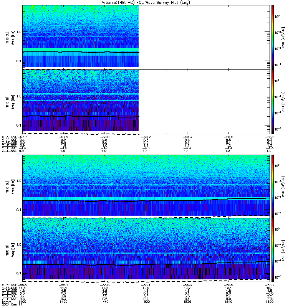Viewport: 288px width, 307px height.
Task: Click the 'THC B∥ freq [Hz]' axis label
Action: 10,250
